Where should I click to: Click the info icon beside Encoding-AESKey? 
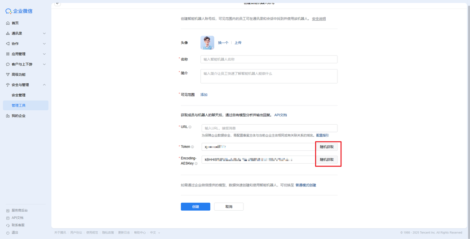coord(196,164)
